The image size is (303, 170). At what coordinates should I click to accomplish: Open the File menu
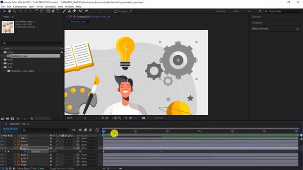pos(3,7)
